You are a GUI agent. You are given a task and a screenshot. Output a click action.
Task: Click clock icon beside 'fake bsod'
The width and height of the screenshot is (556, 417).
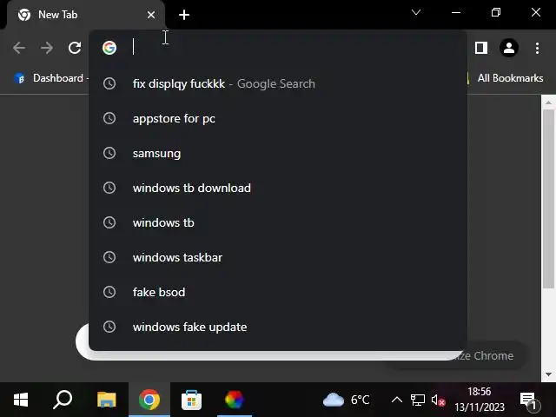109,292
